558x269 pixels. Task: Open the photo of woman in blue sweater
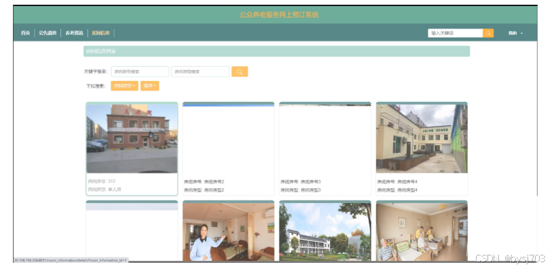point(229,232)
